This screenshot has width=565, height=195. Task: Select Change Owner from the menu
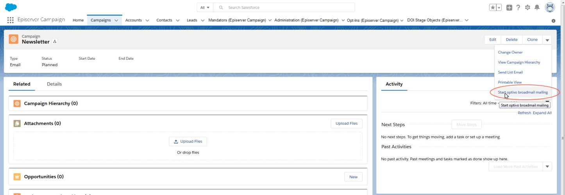point(510,52)
